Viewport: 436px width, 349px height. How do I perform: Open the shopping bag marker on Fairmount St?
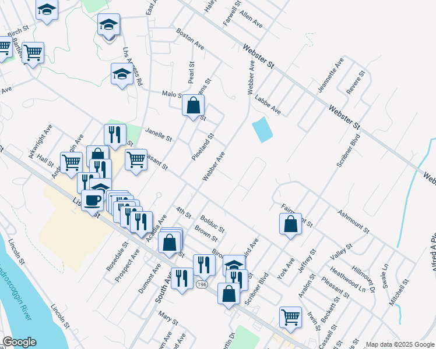click(x=291, y=225)
